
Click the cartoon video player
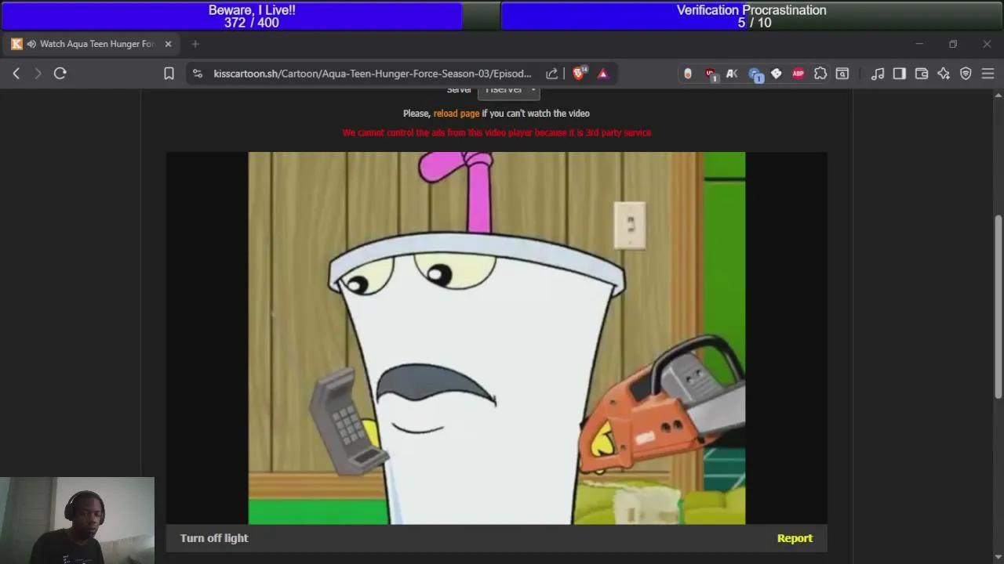click(x=497, y=338)
